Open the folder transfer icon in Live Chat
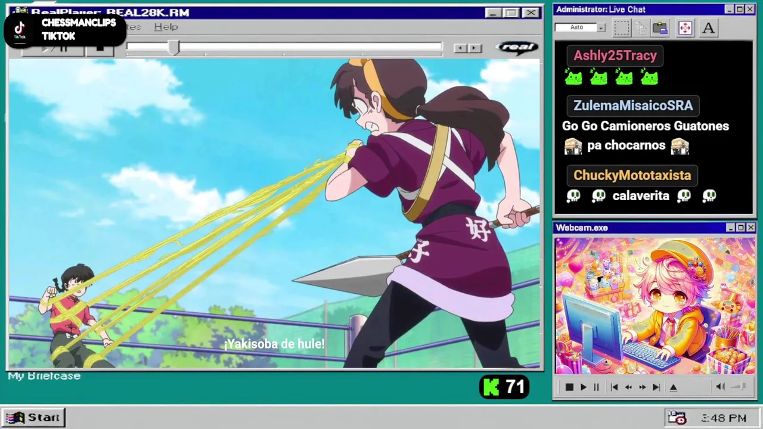 coord(660,27)
